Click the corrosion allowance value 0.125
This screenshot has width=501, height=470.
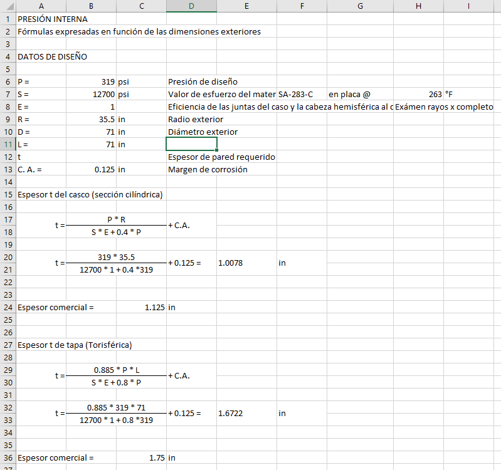tap(91, 169)
